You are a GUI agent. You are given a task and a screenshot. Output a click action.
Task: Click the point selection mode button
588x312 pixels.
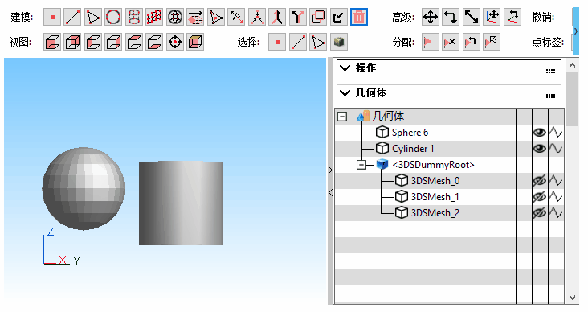click(277, 42)
